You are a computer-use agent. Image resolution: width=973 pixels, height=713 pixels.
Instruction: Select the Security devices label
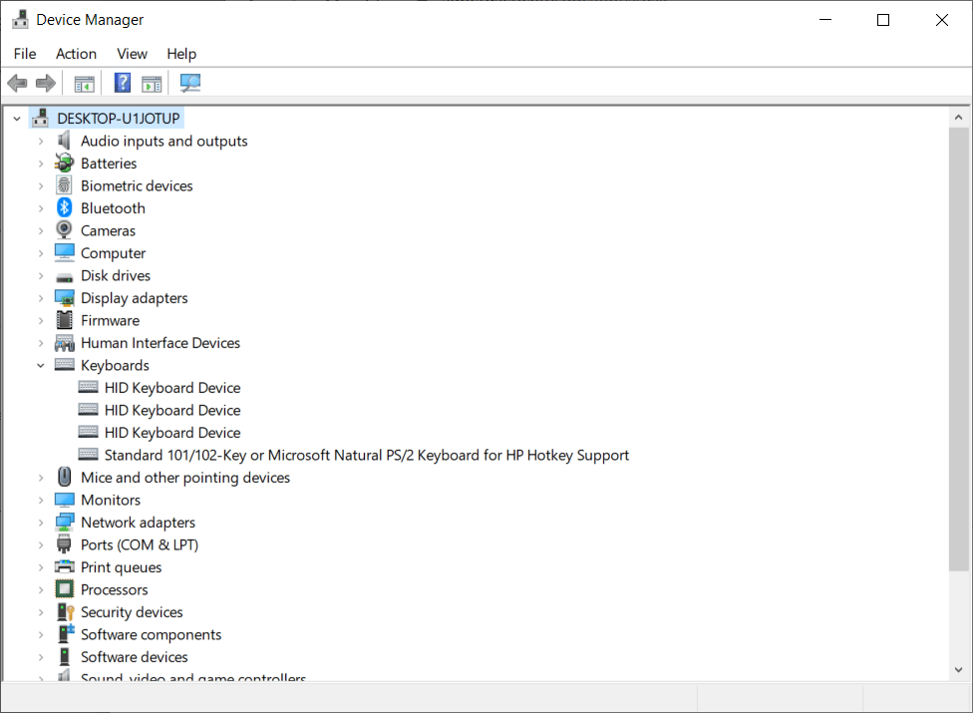(132, 612)
